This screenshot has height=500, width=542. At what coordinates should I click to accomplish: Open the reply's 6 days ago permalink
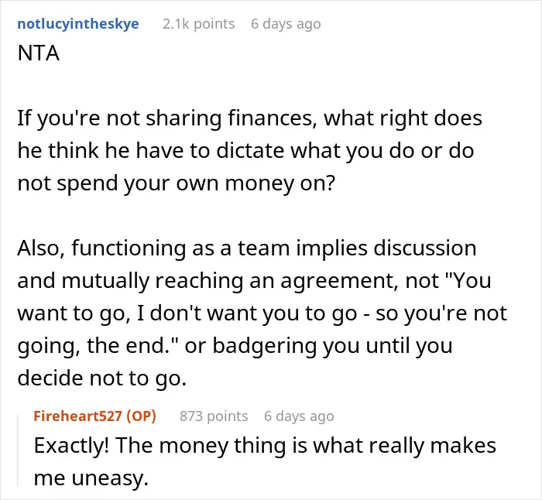299,416
